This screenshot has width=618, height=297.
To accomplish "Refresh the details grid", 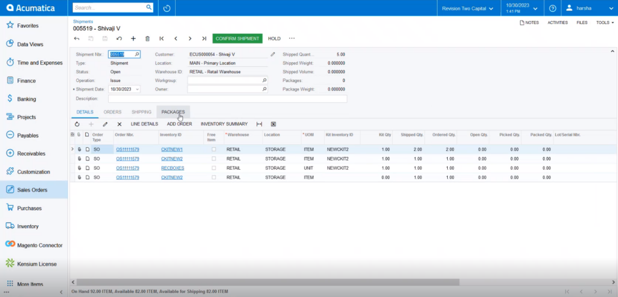I will click(77, 124).
